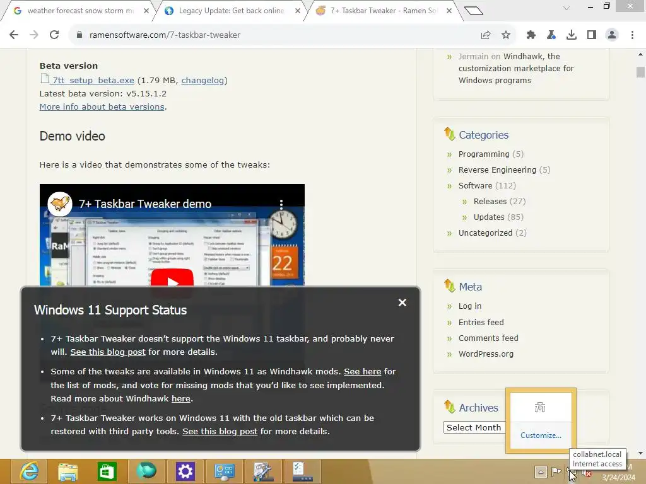Screen dimensions: 646x484
Task: Open the beta changelog link
Action: (203, 80)
